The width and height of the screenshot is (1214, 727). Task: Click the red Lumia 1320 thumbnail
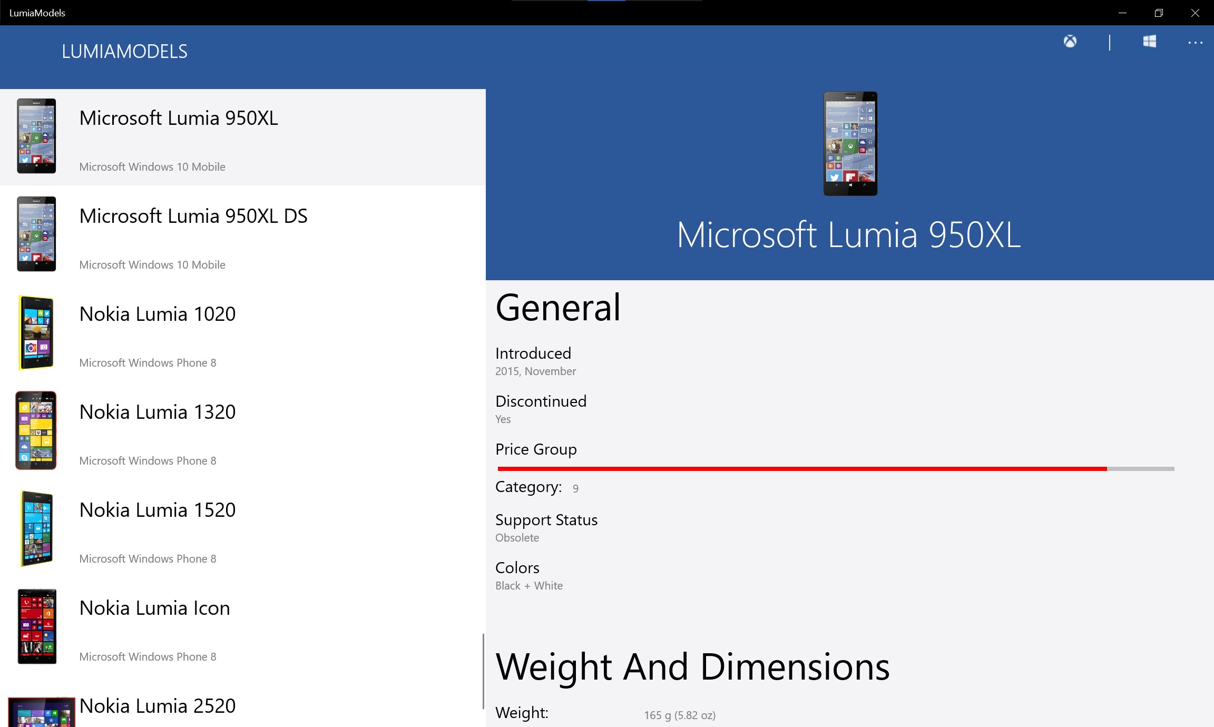[x=36, y=430]
